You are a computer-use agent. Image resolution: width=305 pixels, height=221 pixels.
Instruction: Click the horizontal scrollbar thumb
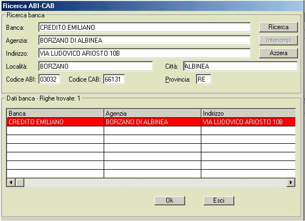coord(20,183)
